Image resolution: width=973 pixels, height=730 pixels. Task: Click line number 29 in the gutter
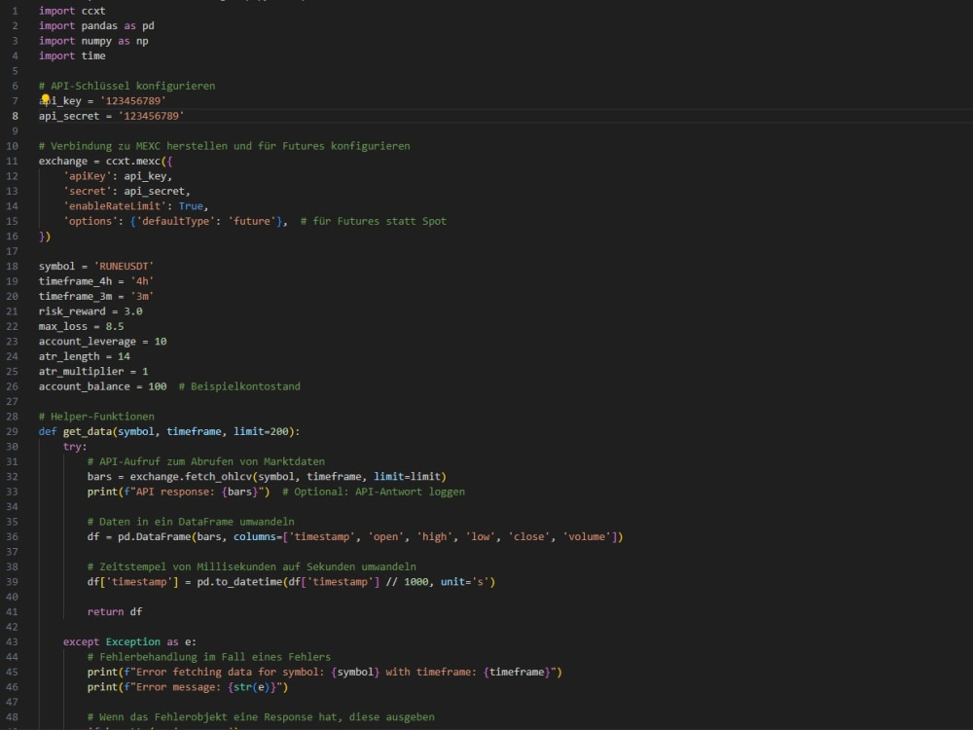click(13, 431)
